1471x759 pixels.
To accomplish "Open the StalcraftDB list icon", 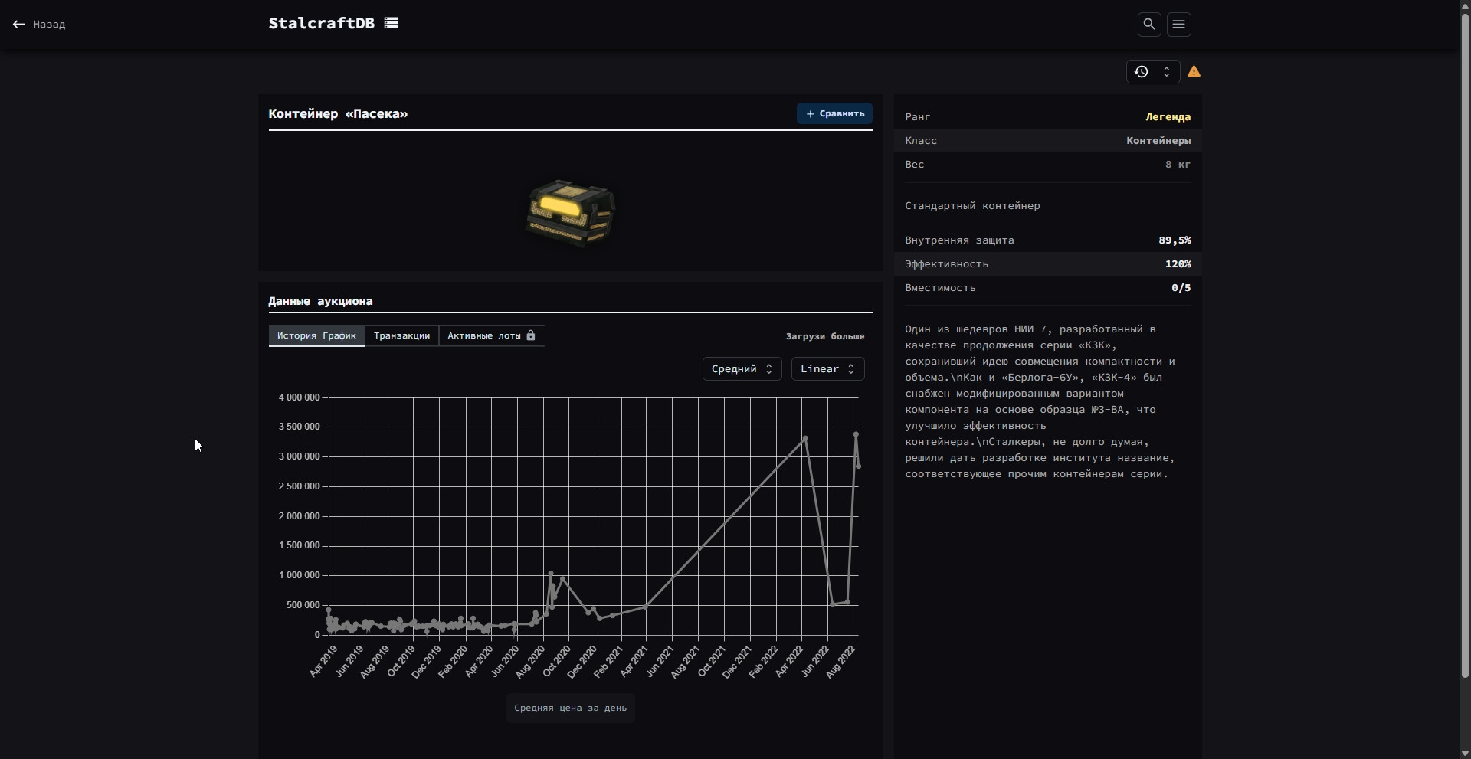I will point(392,23).
